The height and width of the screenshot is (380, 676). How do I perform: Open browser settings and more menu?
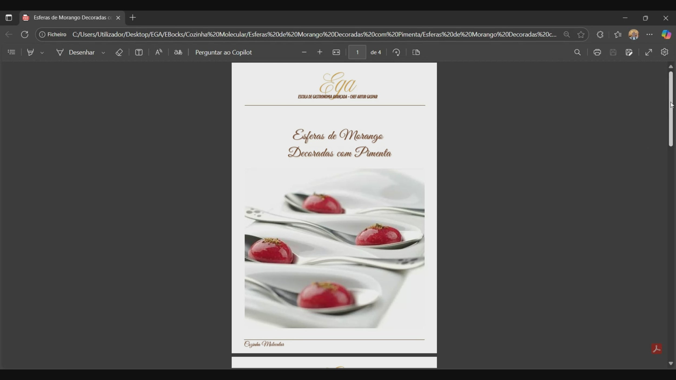click(x=649, y=35)
